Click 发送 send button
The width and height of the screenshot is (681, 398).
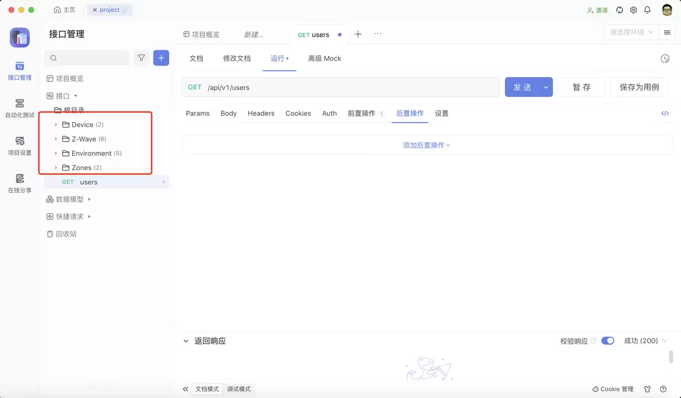coord(522,87)
